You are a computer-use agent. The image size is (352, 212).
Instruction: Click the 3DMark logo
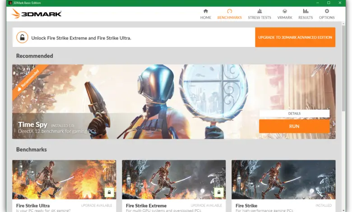coord(37,14)
